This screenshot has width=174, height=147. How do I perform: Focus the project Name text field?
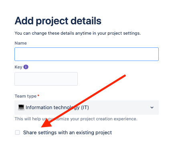coord(87,54)
